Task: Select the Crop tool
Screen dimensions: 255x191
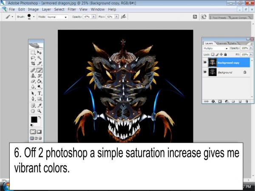Action: point(33,63)
